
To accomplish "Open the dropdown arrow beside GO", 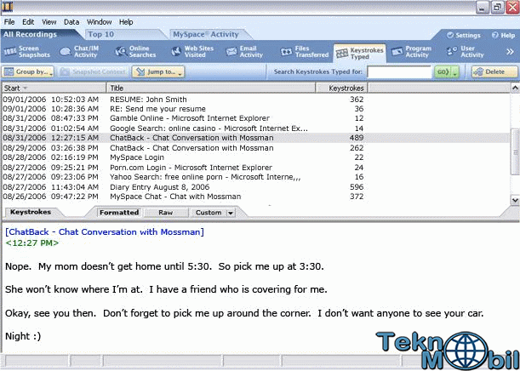I will pyautogui.click(x=455, y=71).
